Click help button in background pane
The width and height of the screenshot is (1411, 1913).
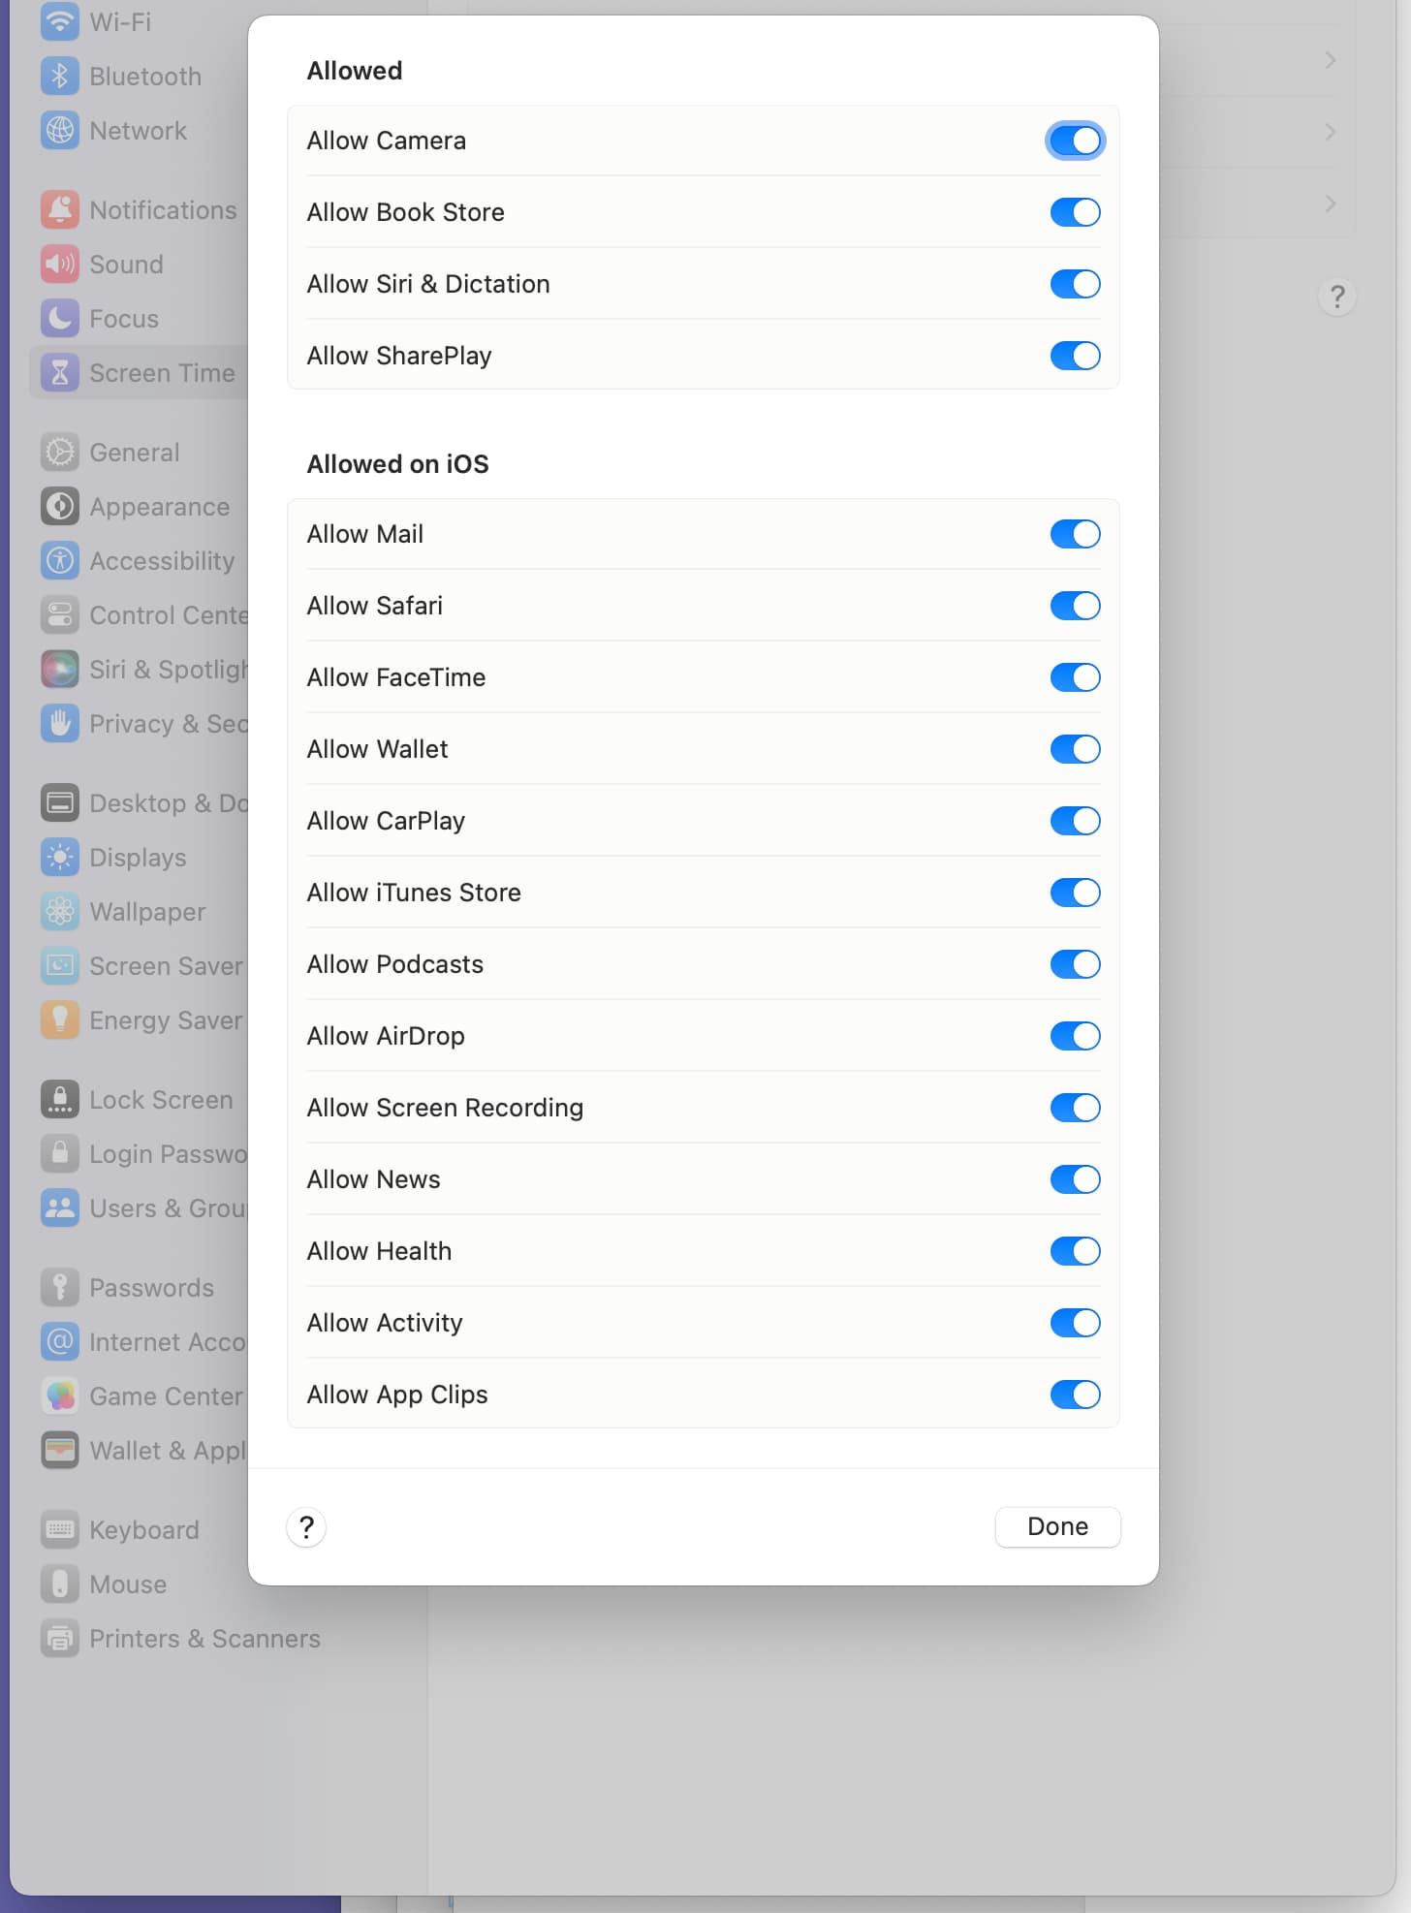[x=1336, y=297]
